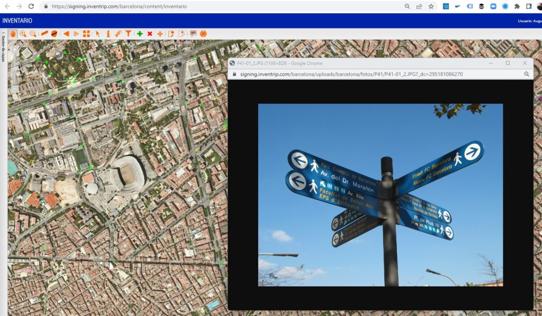This screenshot has width=542, height=316.
Task: Activate the zoom in magnifier tool
Action: coord(23,34)
